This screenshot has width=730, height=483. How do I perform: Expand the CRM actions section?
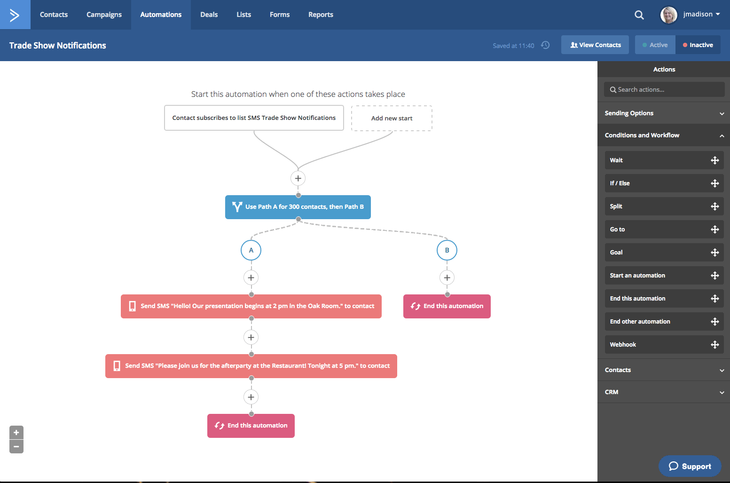point(664,392)
